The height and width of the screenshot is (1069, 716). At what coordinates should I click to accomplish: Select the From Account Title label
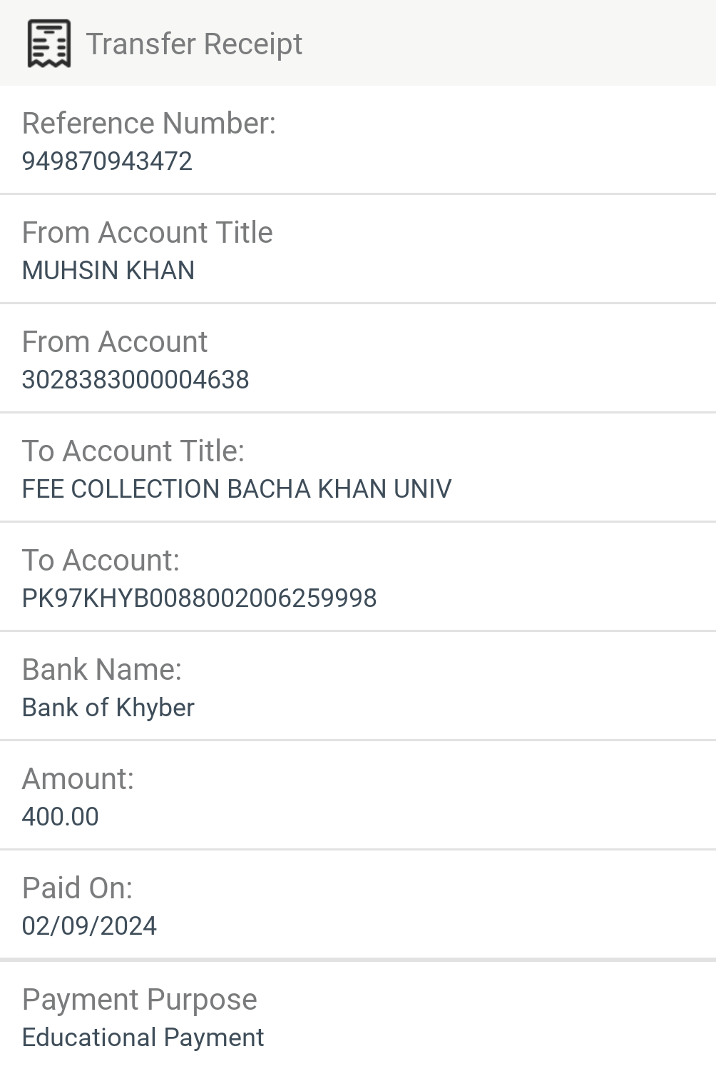coord(148,233)
